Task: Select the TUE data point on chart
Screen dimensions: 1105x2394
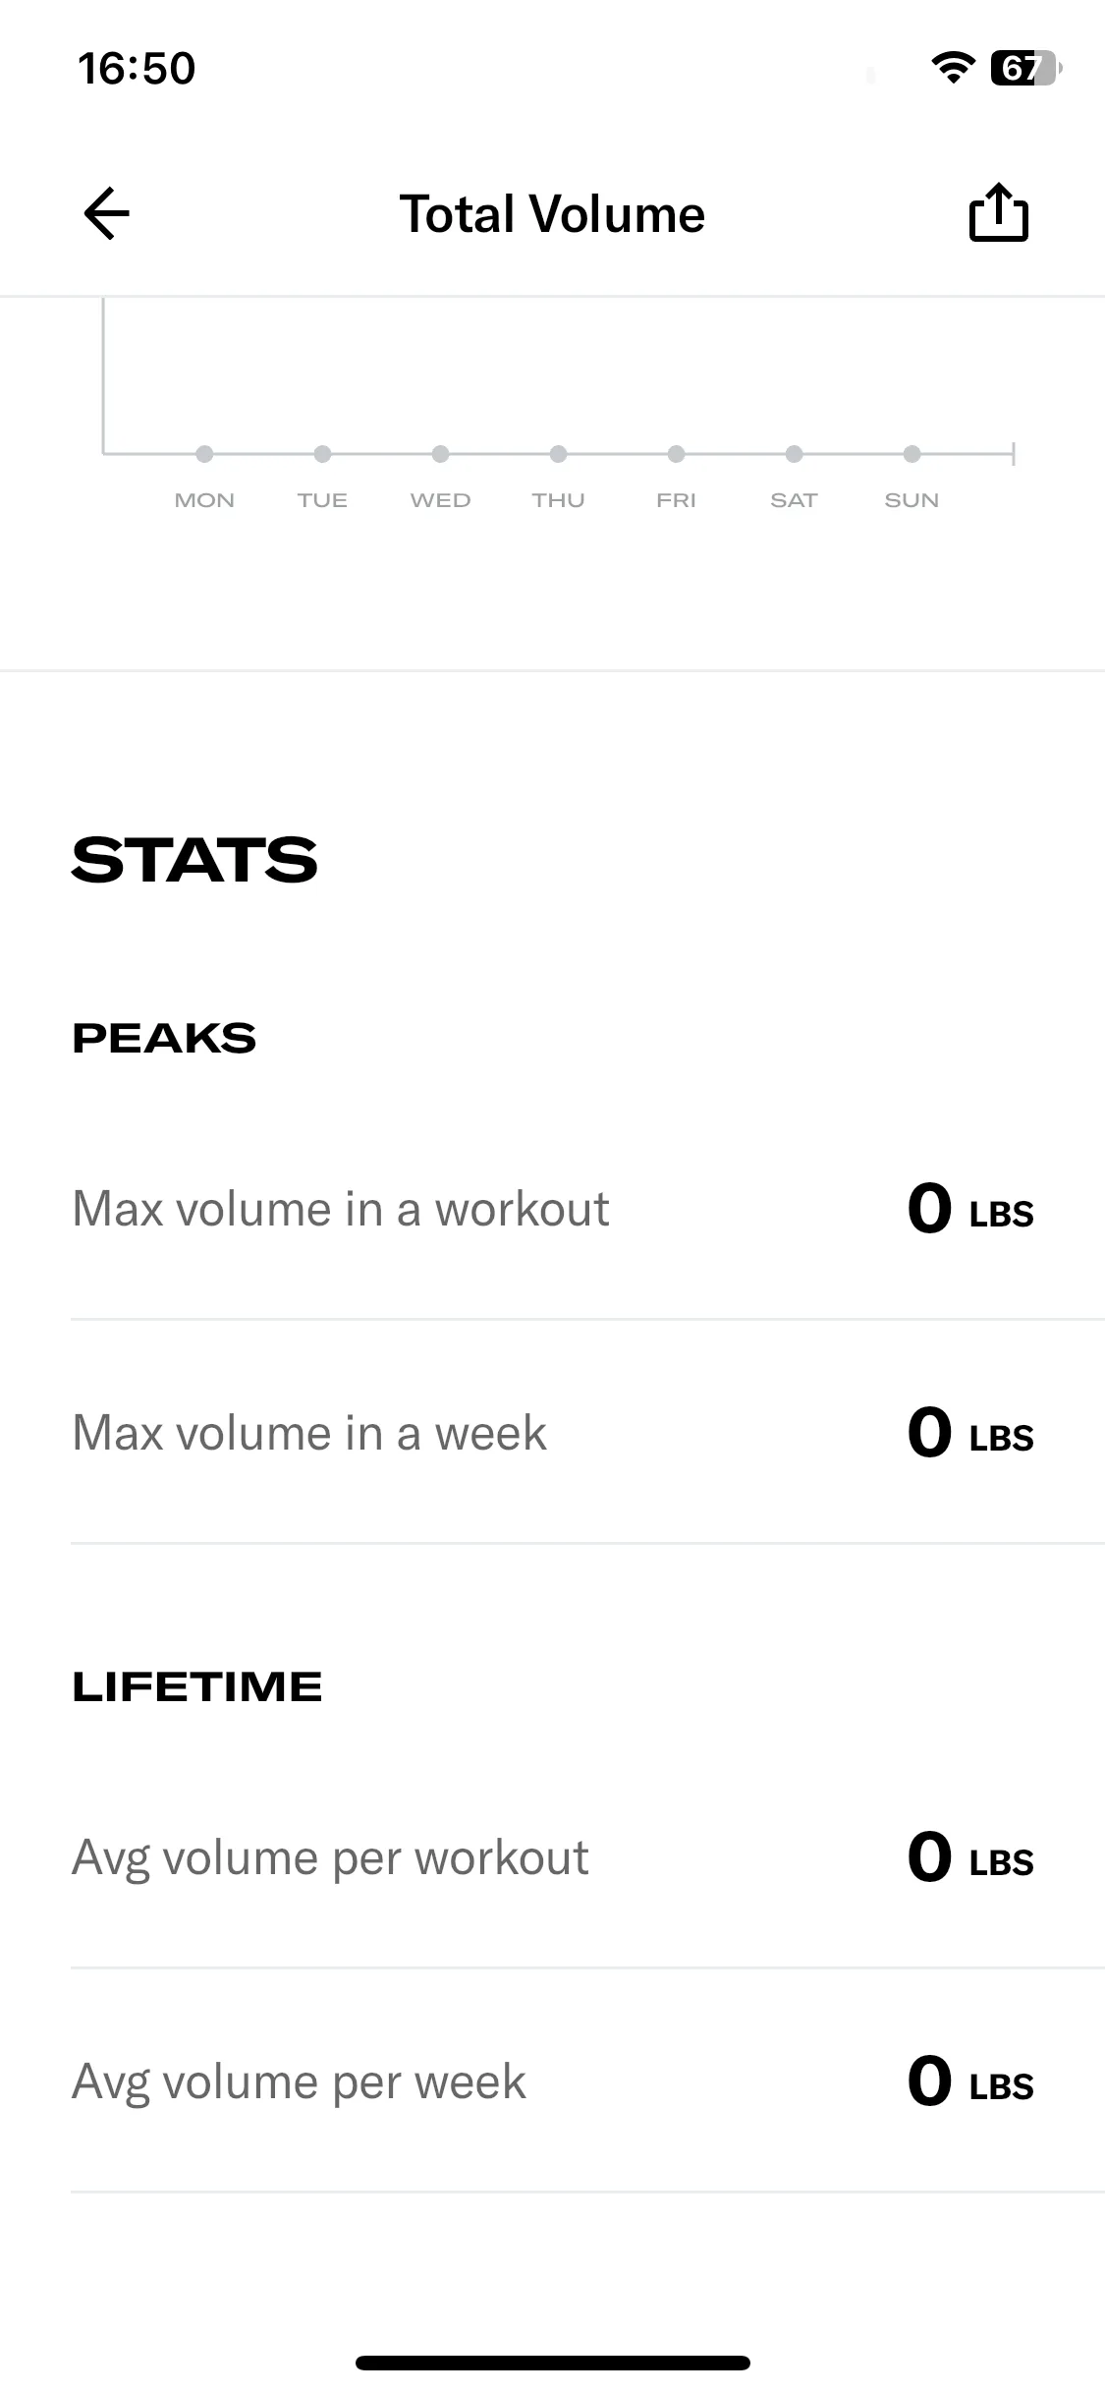Action: [322, 454]
